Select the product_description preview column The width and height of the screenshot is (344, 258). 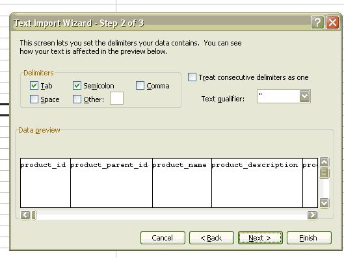257,183
